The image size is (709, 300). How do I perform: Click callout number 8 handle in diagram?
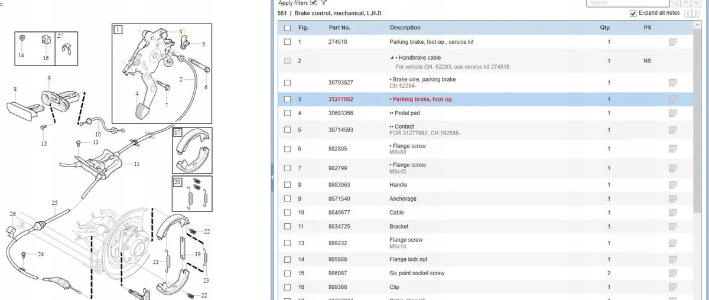click(15, 89)
